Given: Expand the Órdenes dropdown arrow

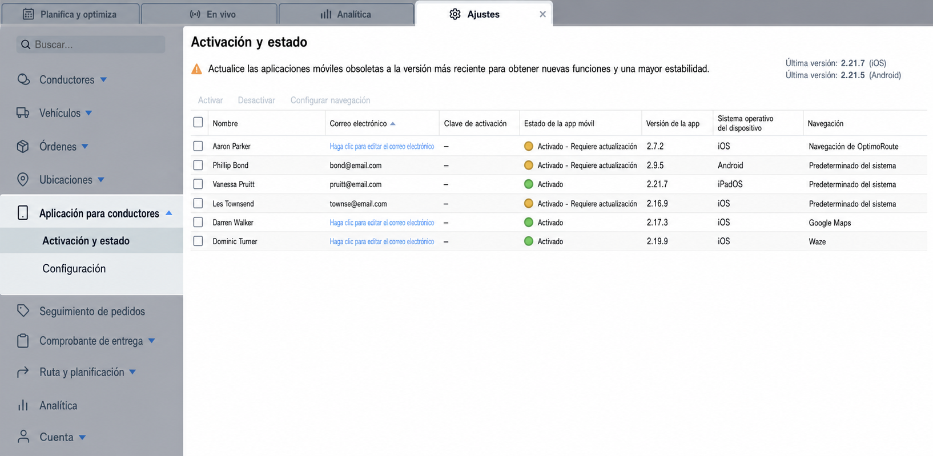Looking at the screenshot, I should [85, 147].
